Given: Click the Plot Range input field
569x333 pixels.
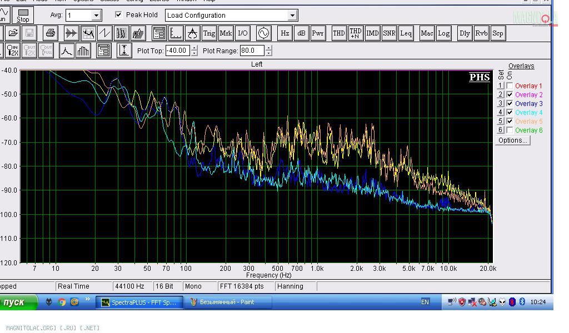Looking at the screenshot, I should pos(252,51).
